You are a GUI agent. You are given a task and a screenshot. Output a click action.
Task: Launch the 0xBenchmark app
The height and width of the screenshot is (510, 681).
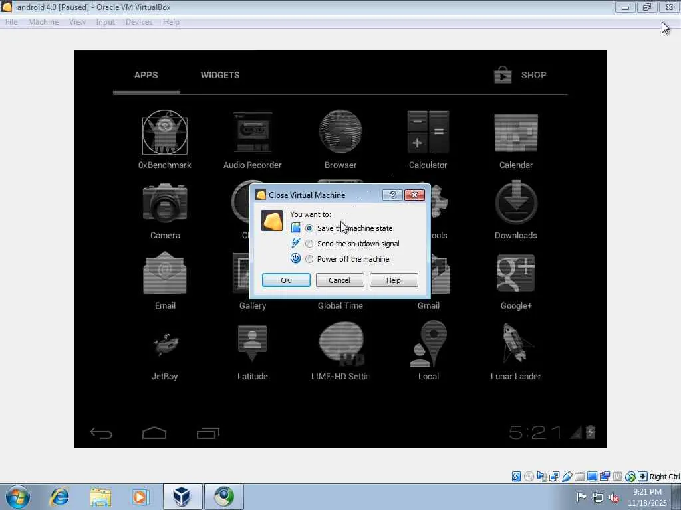point(165,139)
